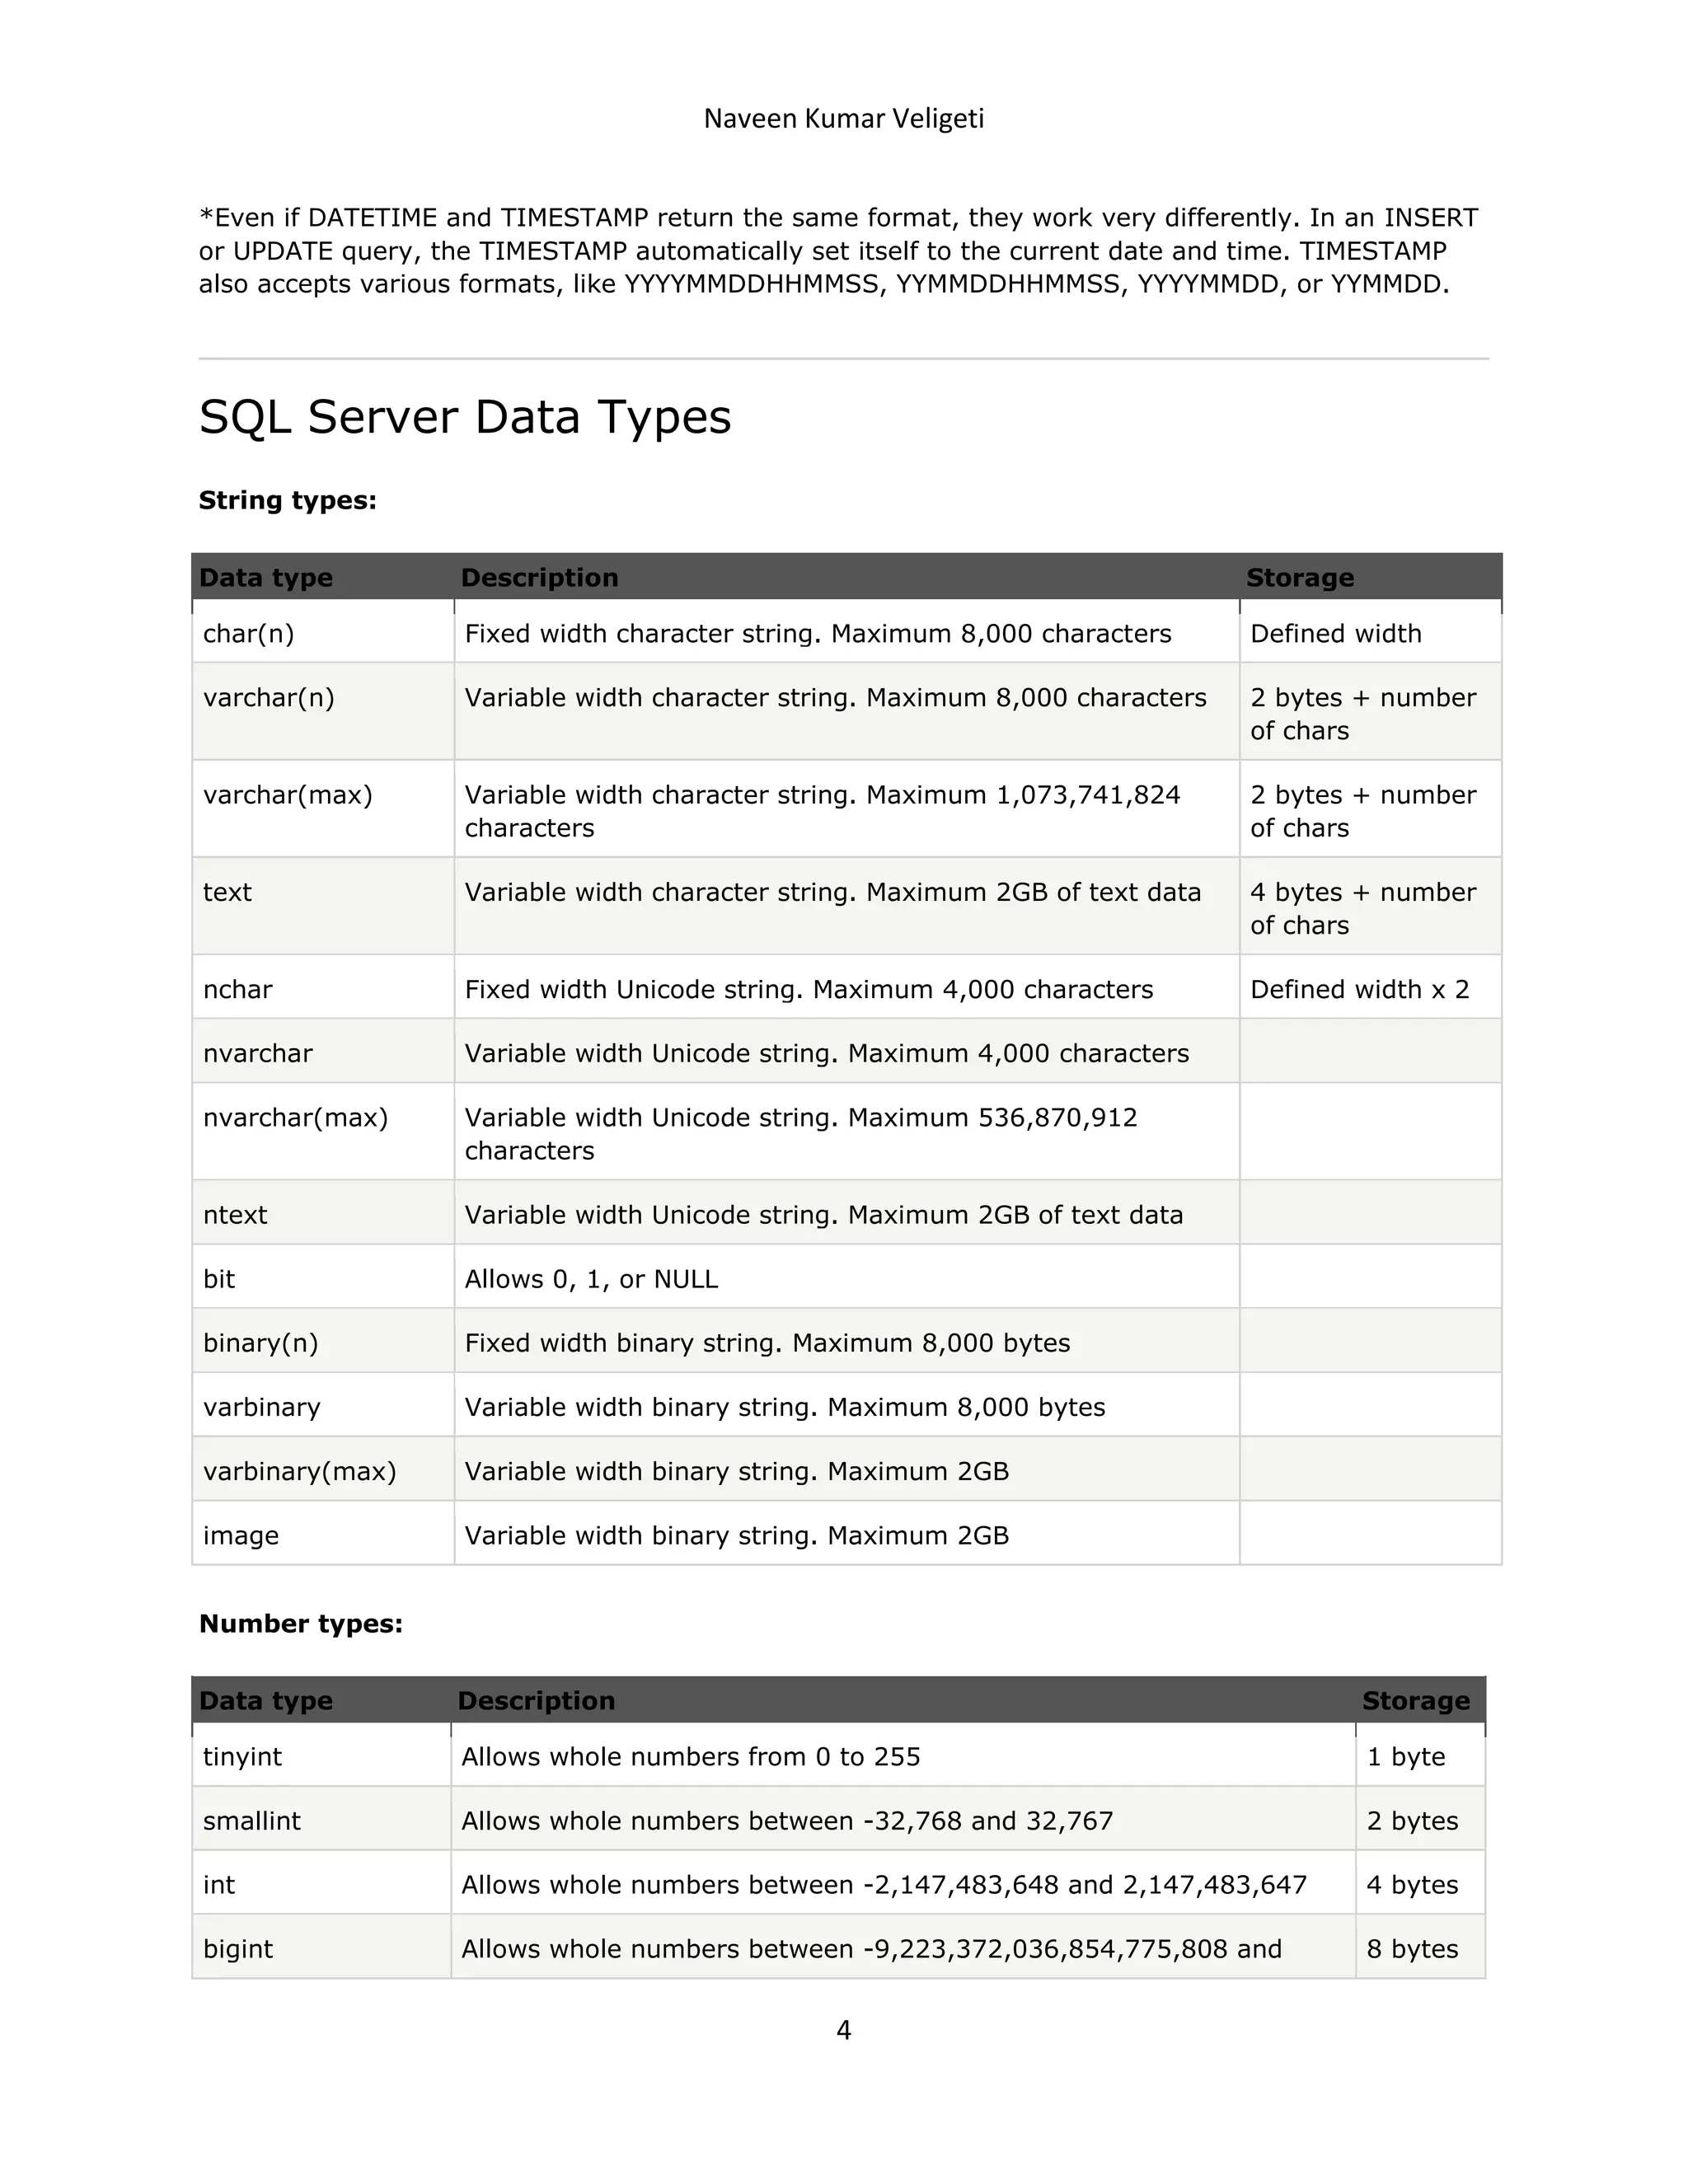The image size is (1688, 2184).
Task: Click the char(n) data type cell
Action: tap(323, 633)
